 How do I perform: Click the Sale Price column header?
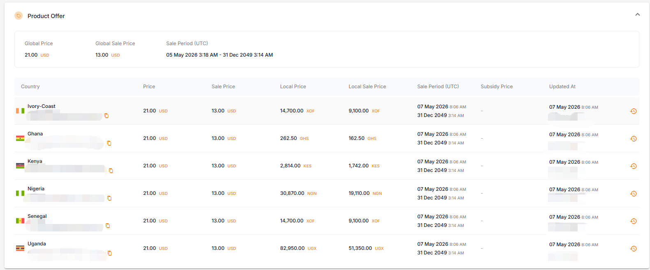pyautogui.click(x=223, y=87)
